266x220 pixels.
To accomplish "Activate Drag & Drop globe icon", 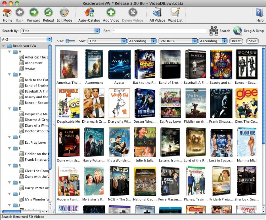I will pyautogui.click(x=238, y=31).
